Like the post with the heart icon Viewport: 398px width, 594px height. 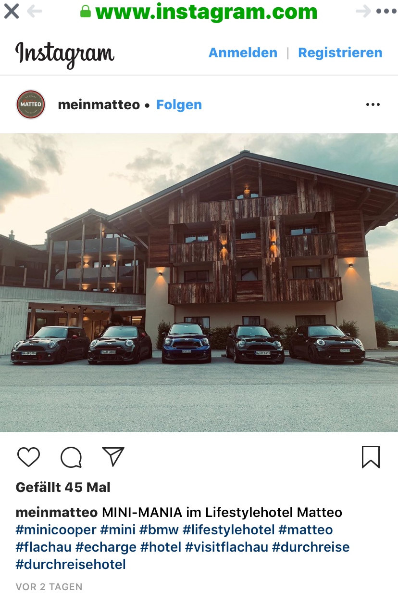(x=28, y=457)
